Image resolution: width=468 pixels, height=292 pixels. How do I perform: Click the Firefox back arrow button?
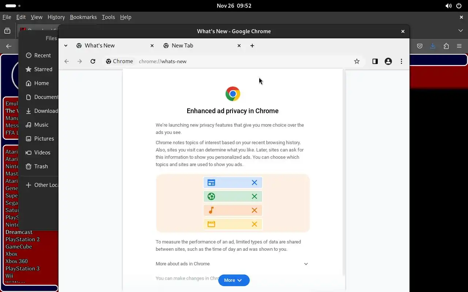[x=9, y=46]
